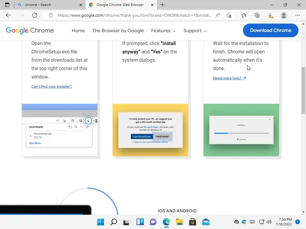
Task: Expand the Support dropdown
Action: coord(195,31)
